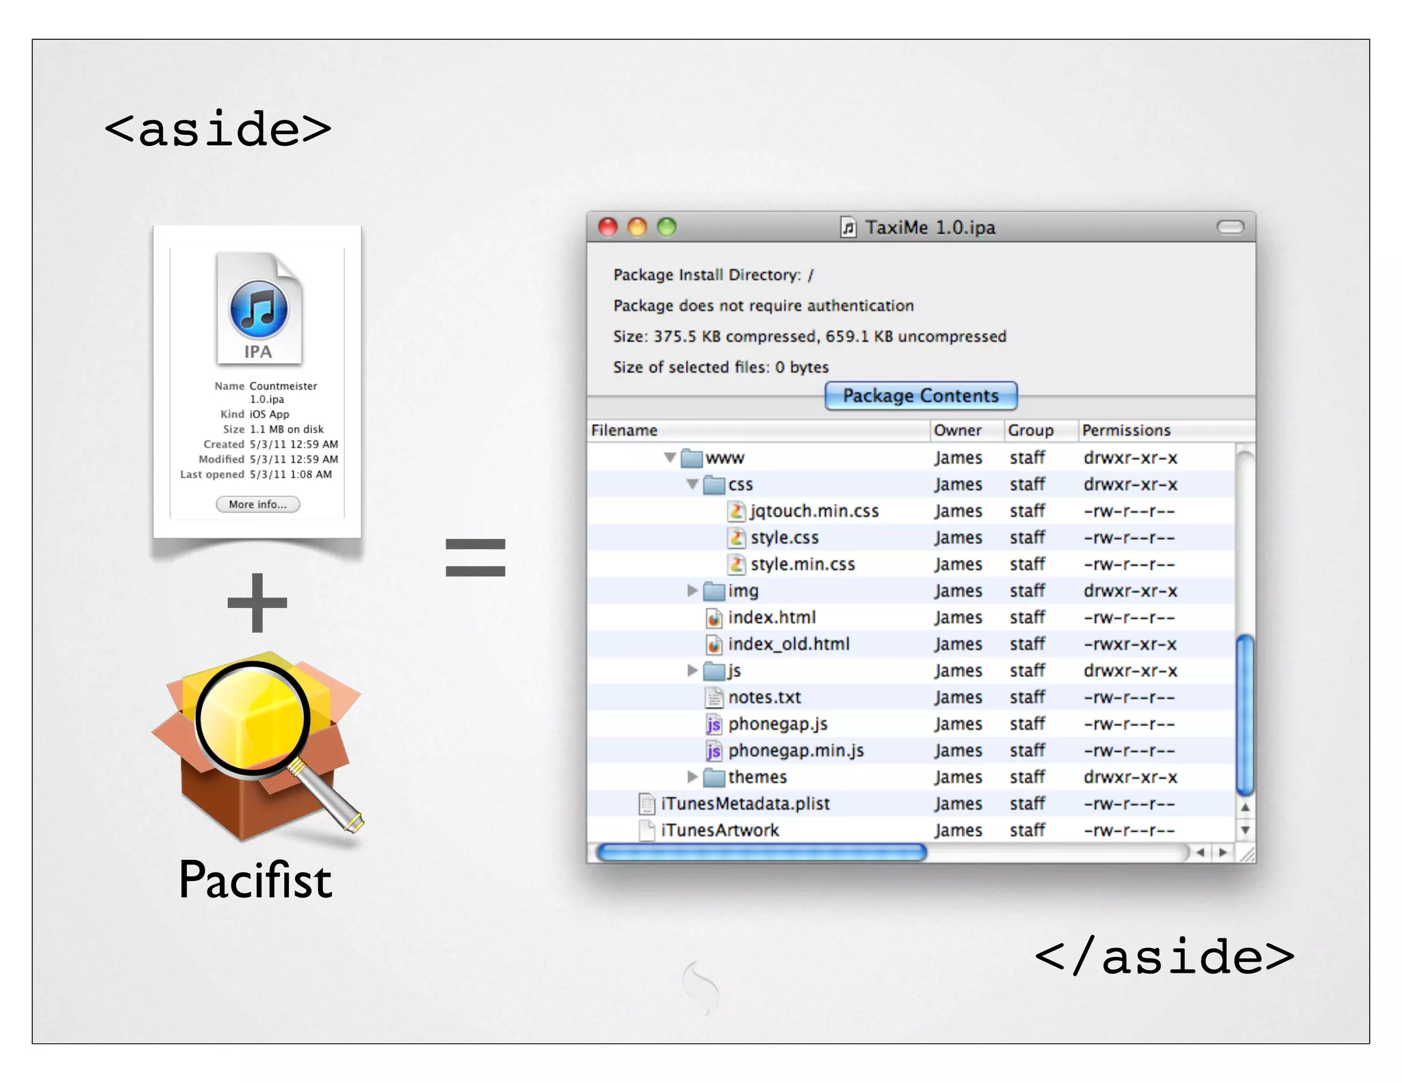
Task: Click James owner in www row
Action: (958, 457)
